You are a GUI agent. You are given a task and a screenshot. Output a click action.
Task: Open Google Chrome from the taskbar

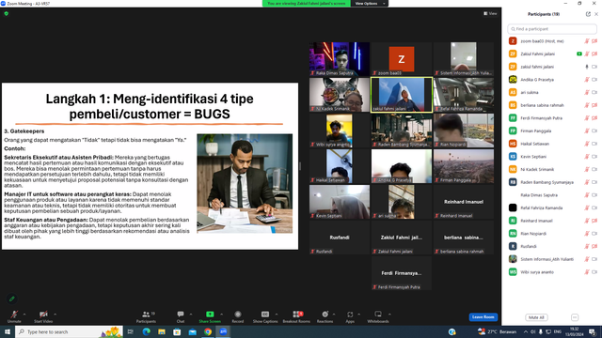[x=208, y=331]
